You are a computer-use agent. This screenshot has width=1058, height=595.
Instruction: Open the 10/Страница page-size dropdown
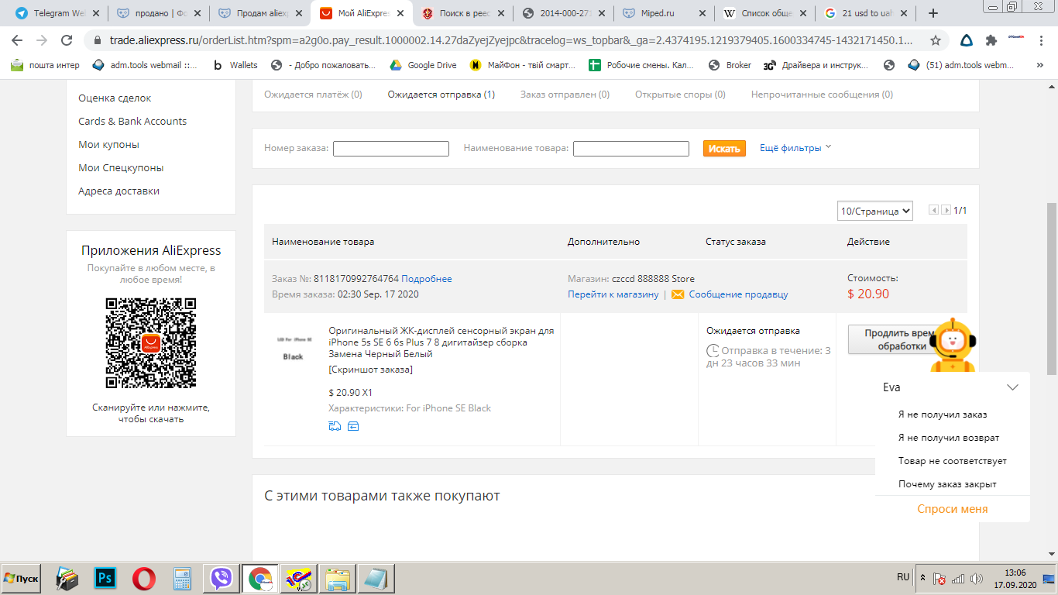click(x=875, y=211)
